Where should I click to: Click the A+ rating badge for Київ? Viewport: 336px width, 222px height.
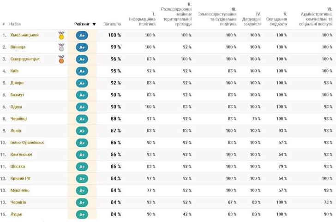(82, 71)
